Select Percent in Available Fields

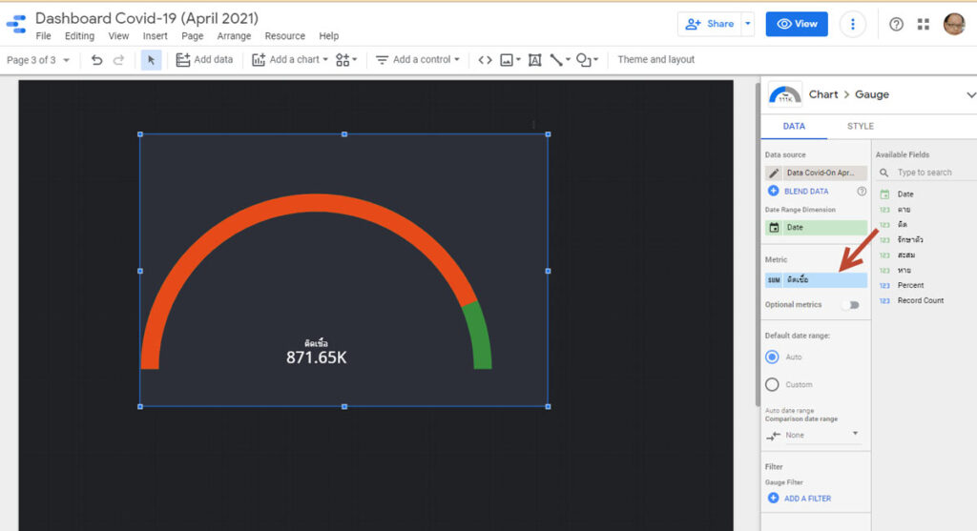(x=910, y=285)
